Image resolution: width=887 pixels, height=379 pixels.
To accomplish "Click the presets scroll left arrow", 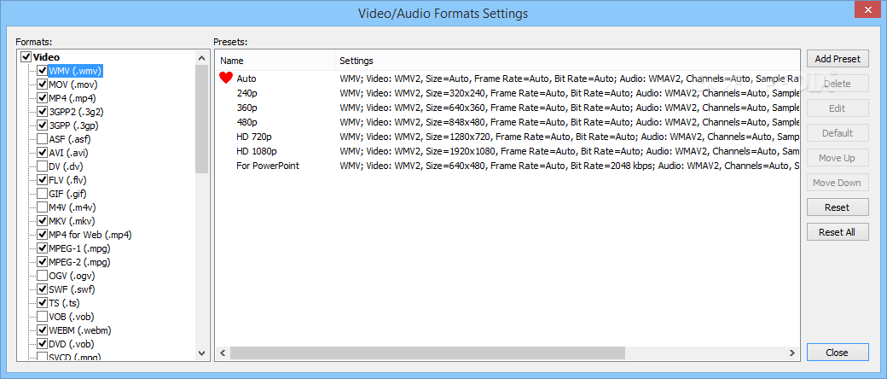I will 223,353.
